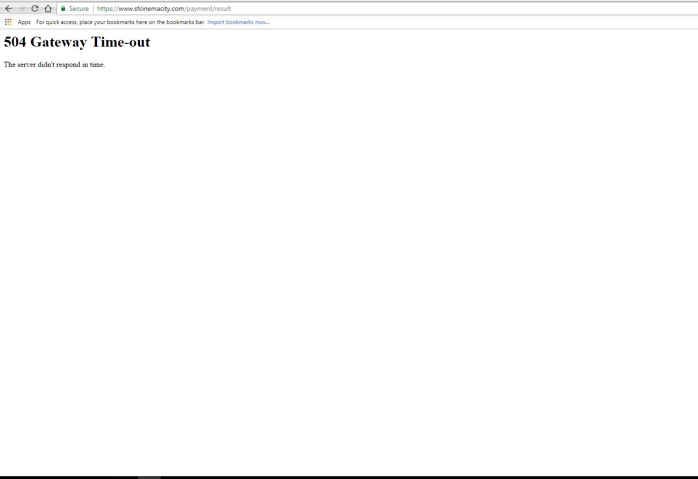Open the browser home page
Screen dimensions: 698x479
pyautogui.click(x=48, y=8)
